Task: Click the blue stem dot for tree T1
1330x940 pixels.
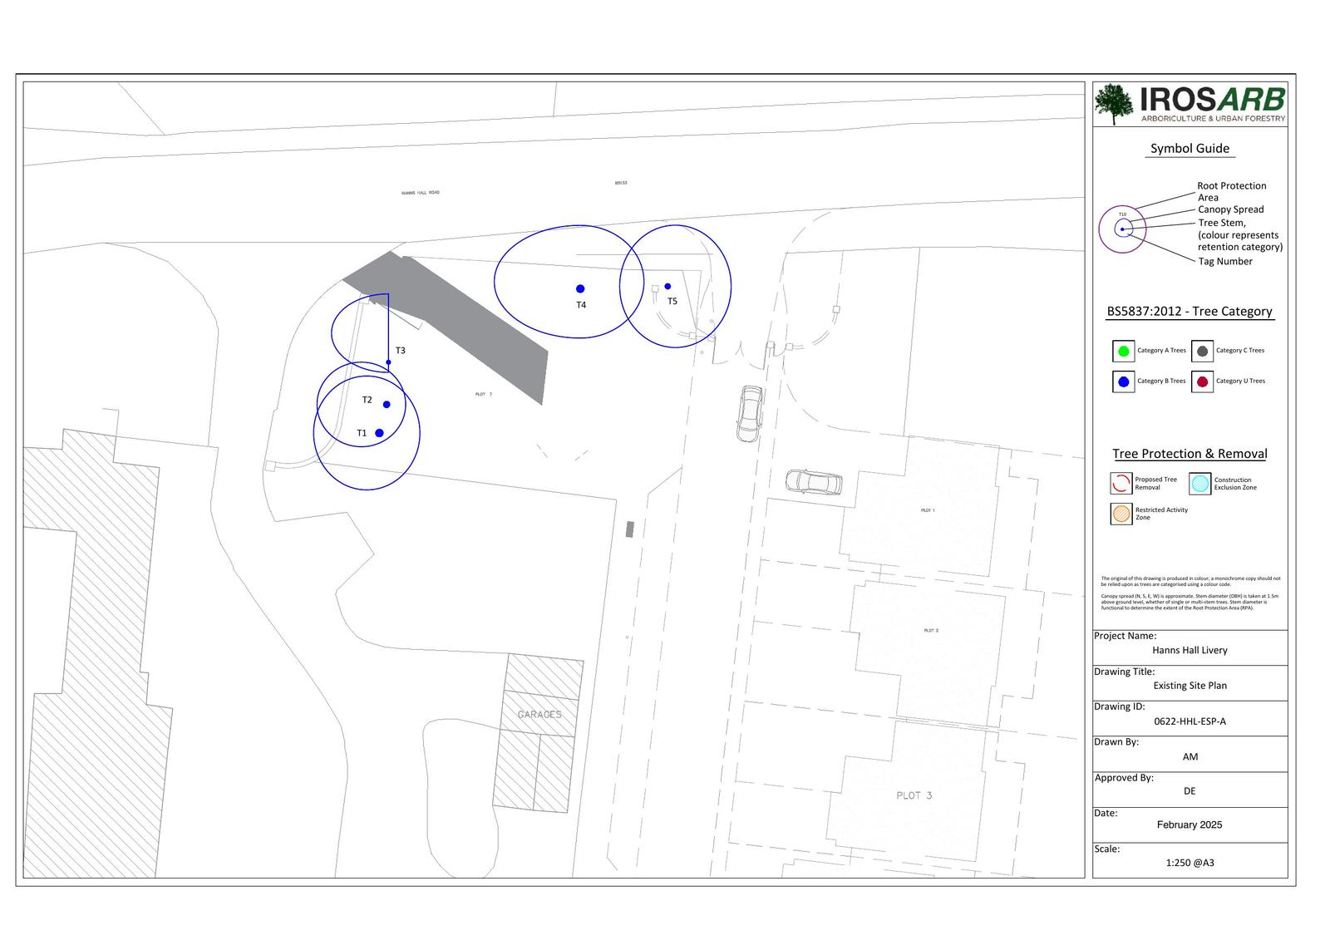Action: click(379, 433)
